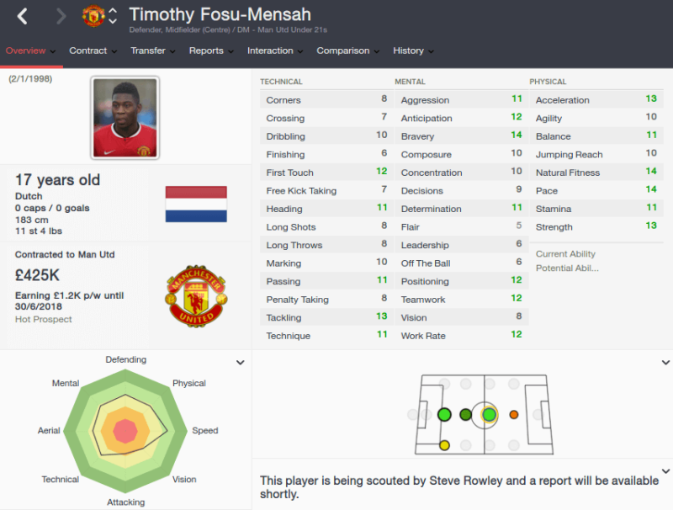
Task: Open the Contract dropdown menu
Action: 93,50
